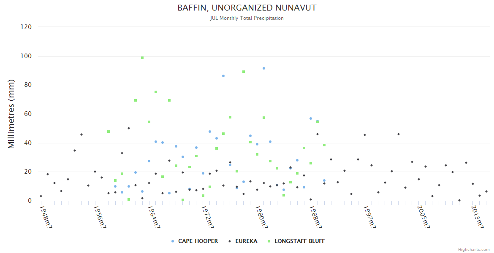This screenshot has height=253, width=494.
Task: Select the green square point at 75 mm
Action: pos(156,92)
